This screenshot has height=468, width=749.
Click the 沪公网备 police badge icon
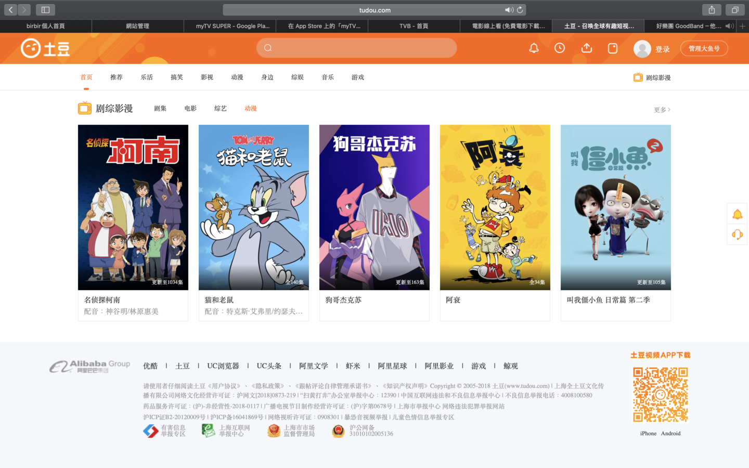point(338,431)
